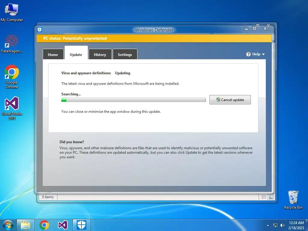Open the taskbar clock and date
Viewport: 308px width, 231px height.
[296, 225]
